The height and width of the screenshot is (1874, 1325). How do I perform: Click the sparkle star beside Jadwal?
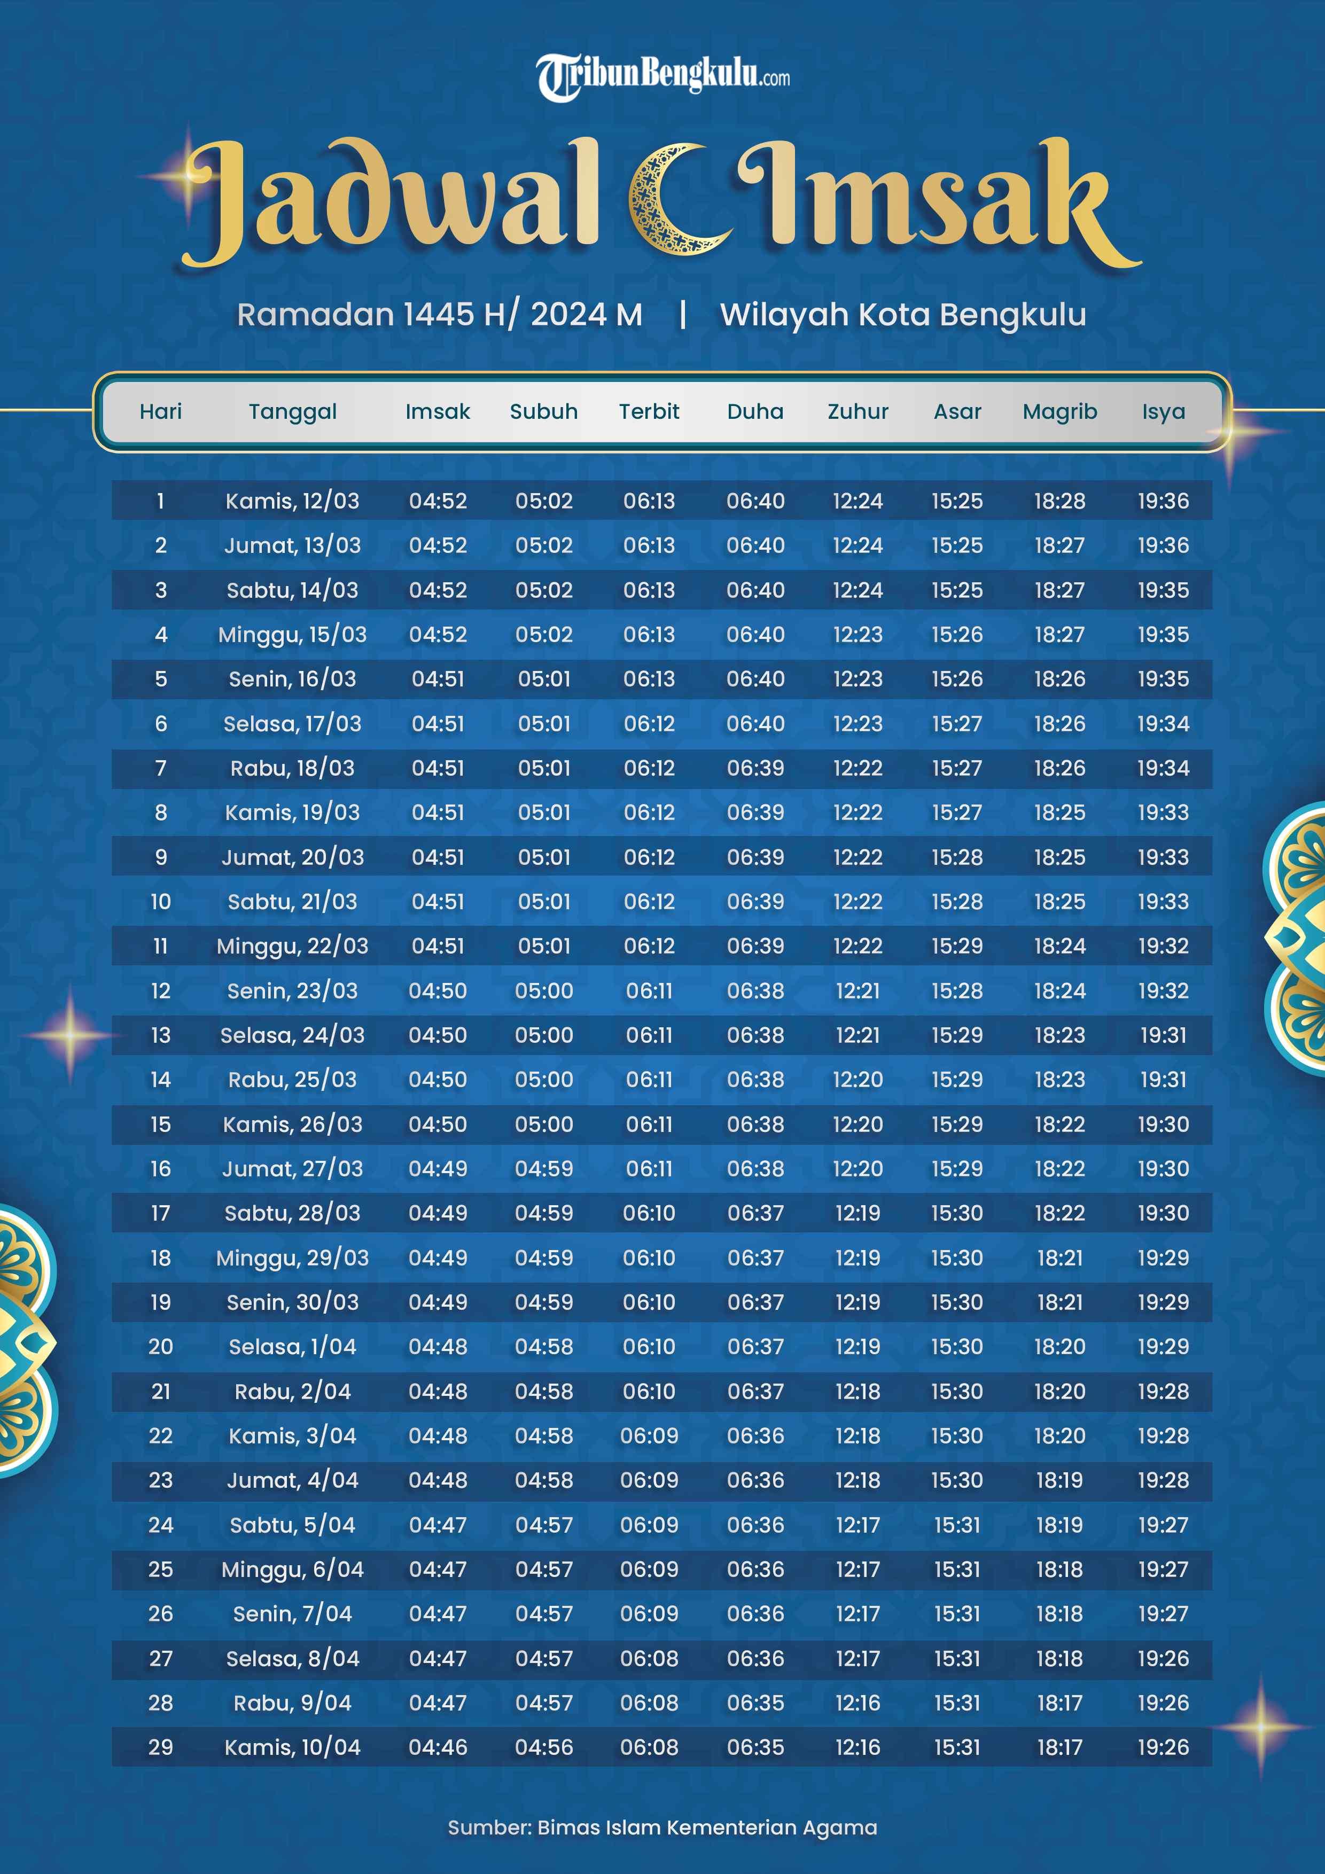click(x=187, y=176)
